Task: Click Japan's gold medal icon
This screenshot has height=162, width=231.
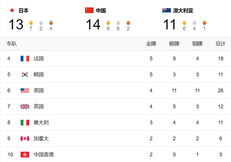Action: pyautogui.click(x=31, y=23)
